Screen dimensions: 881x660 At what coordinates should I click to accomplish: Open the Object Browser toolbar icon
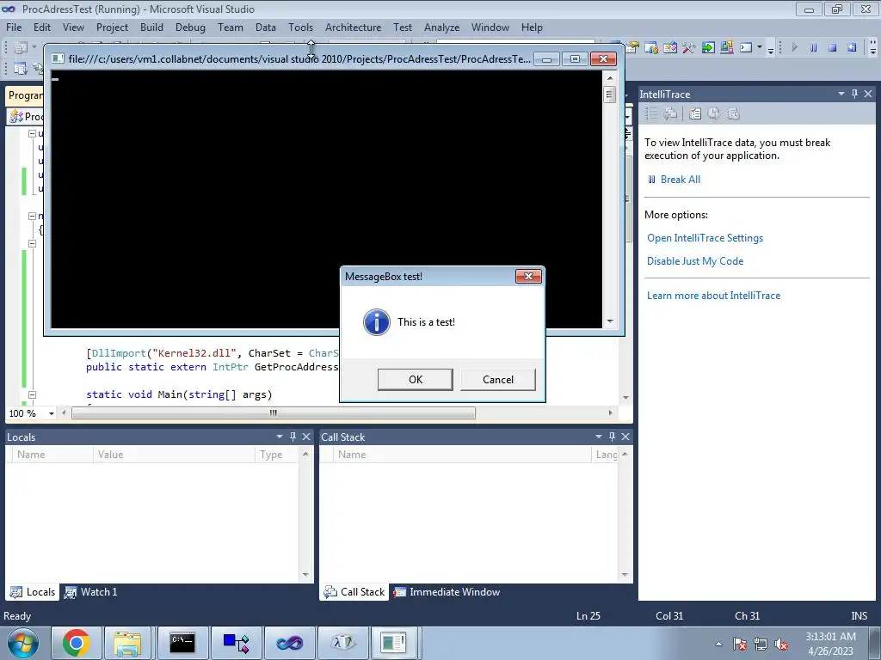point(669,47)
